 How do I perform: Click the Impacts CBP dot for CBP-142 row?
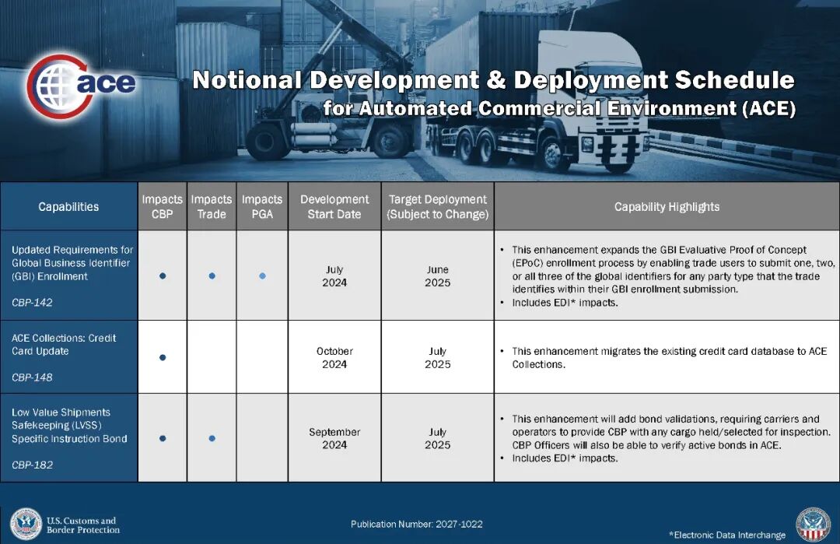163,276
